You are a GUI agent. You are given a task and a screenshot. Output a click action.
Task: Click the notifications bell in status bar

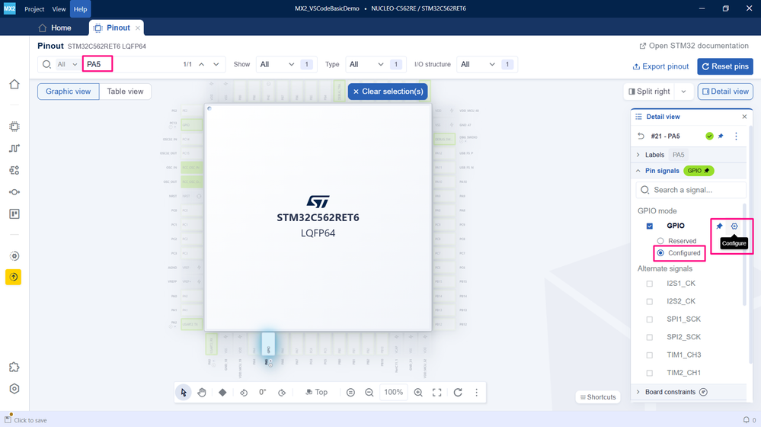click(747, 419)
